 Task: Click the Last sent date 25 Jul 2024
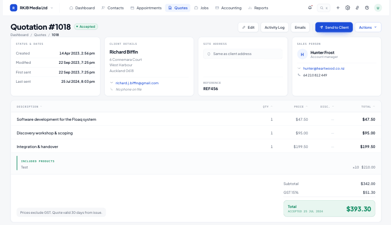pyautogui.click(x=78, y=81)
